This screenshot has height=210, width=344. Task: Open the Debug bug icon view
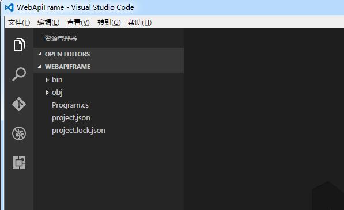19,133
